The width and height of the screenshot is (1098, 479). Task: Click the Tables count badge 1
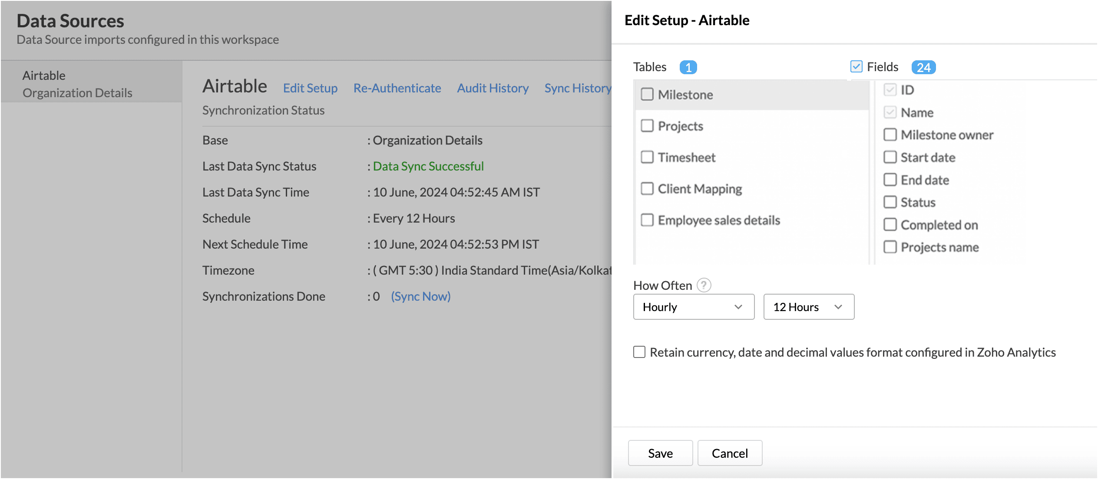click(x=688, y=67)
